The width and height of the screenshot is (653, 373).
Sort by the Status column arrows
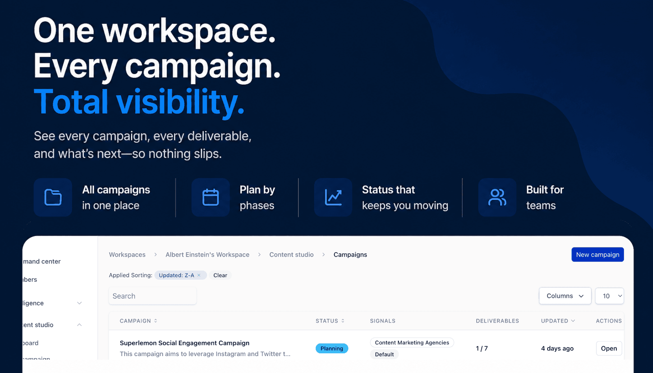[x=343, y=321]
